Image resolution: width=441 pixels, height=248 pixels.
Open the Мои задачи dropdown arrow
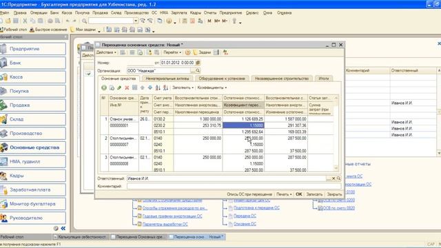click(99, 30)
